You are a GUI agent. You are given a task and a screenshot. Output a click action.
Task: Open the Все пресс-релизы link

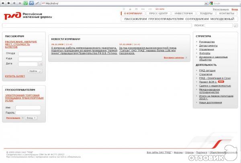pyautogui.click(x=175, y=57)
